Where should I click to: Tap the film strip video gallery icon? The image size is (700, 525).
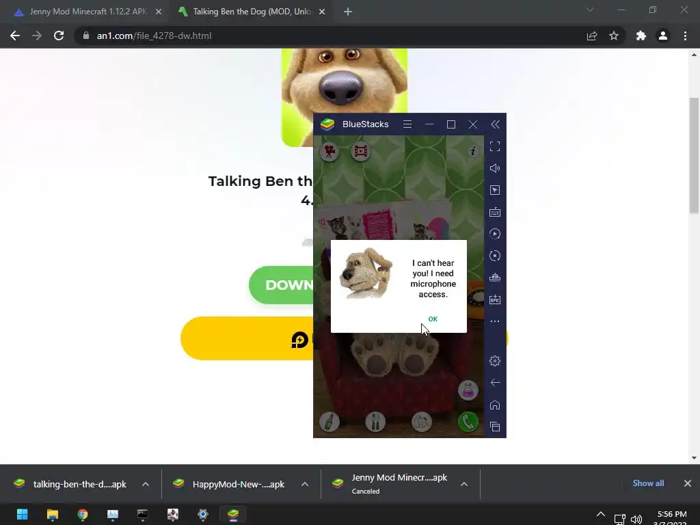pyautogui.click(x=361, y=152)
